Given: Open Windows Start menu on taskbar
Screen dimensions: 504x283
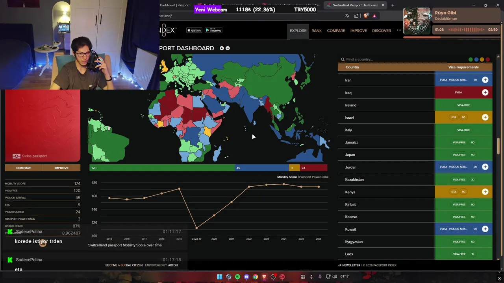Looking at the screenshot, I should [x=219, y=277].
